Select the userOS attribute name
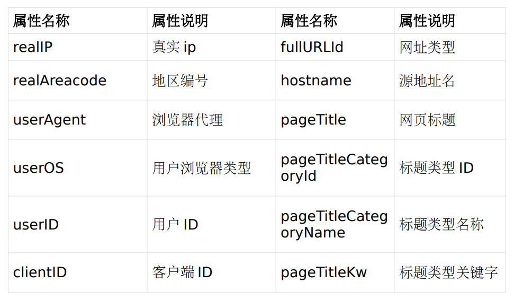 click(x=38, y=168)
